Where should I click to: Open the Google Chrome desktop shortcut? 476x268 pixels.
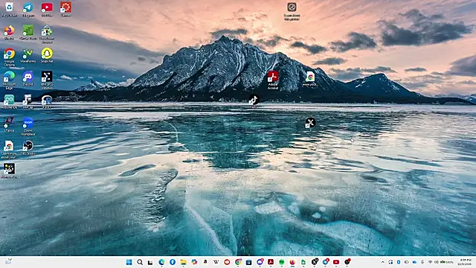coord(9,57)
